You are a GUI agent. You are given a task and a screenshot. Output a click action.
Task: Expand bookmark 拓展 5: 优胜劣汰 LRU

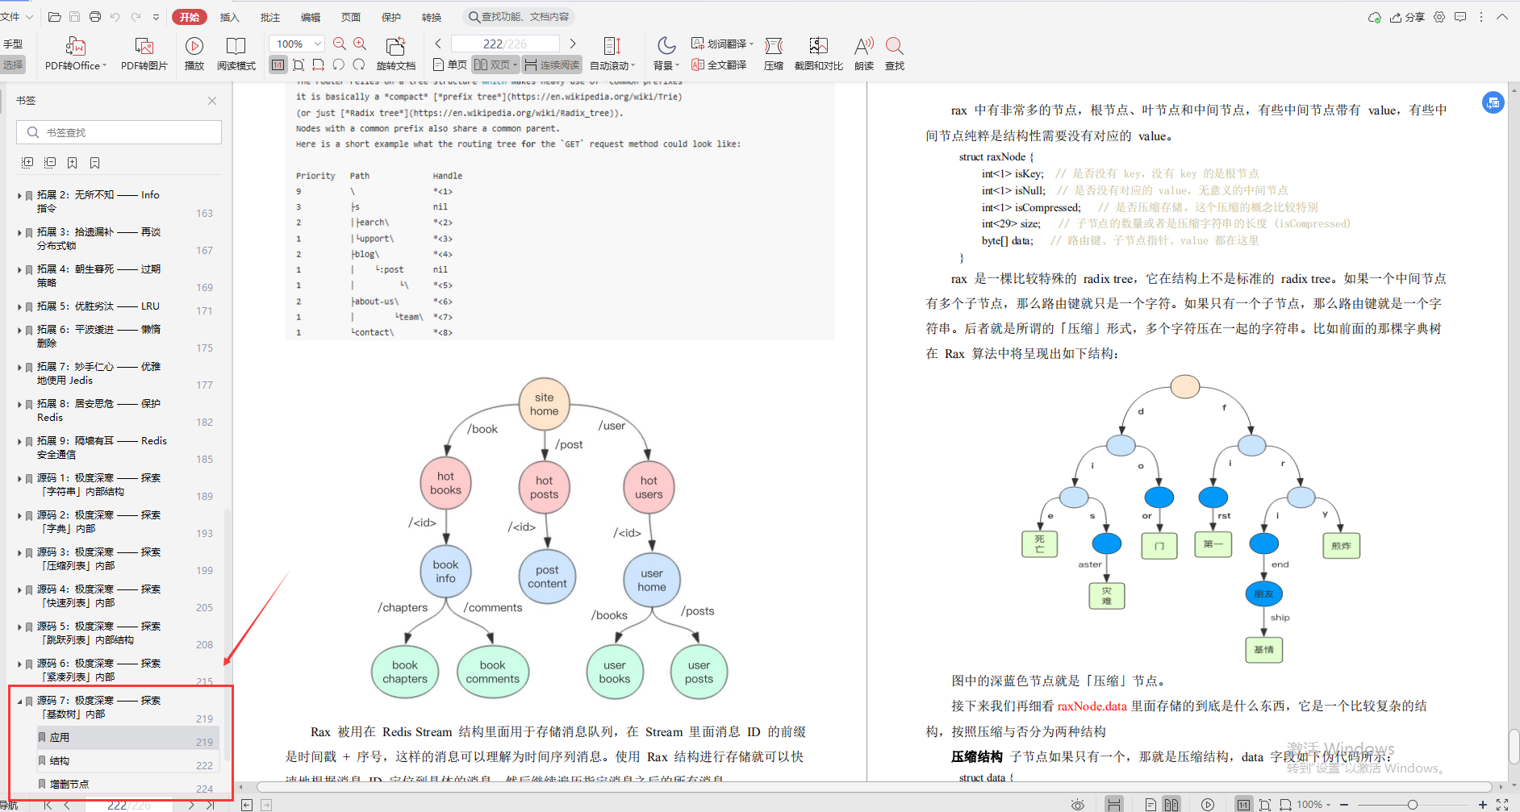coord(19,306)
